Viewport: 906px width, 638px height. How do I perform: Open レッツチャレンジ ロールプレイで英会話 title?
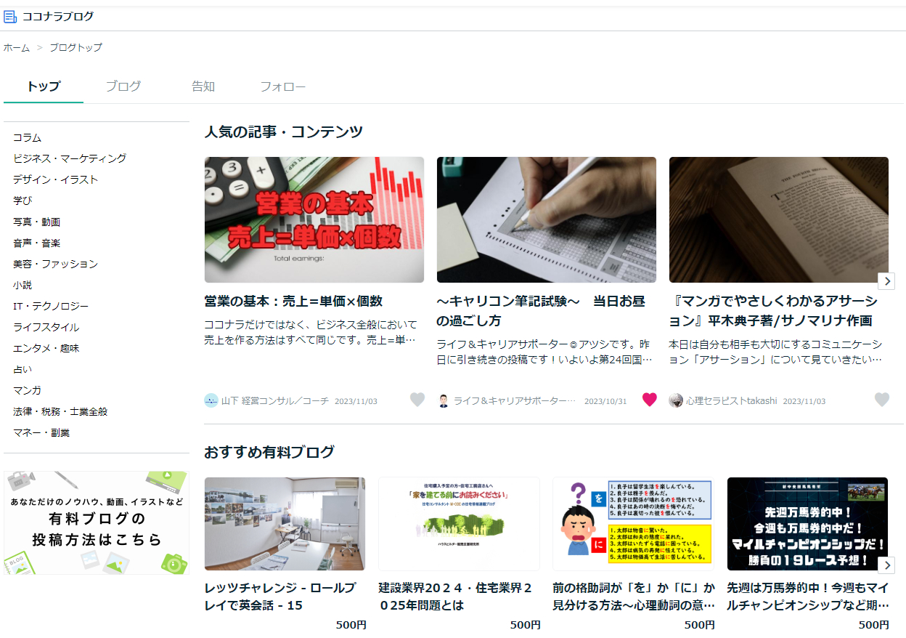pos(280,597)
